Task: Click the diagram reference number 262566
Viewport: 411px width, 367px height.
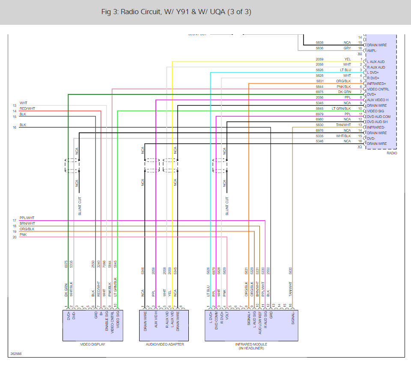Action: pos(16,354)
